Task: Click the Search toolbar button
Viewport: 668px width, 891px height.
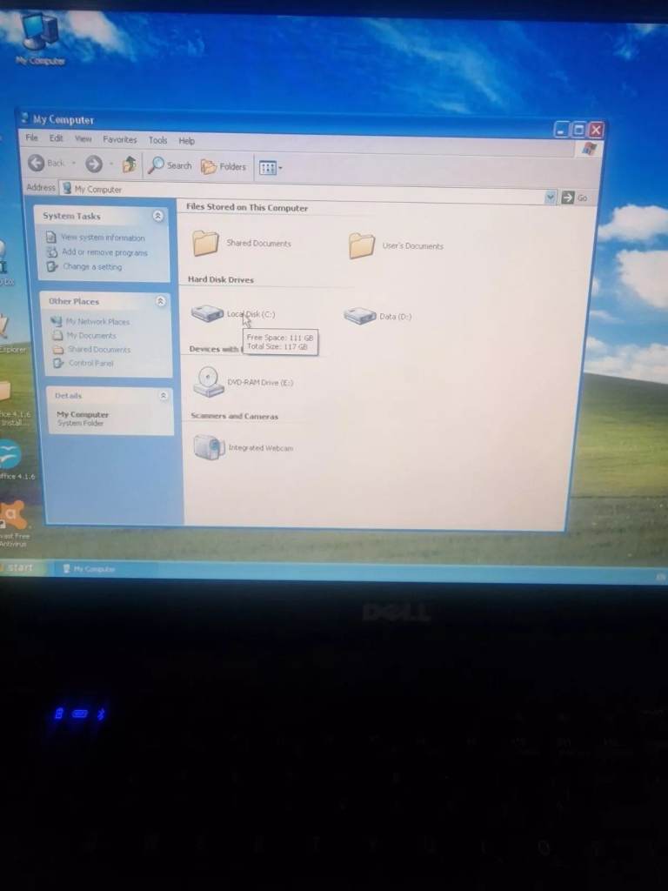Action: (x=170, y=165)
